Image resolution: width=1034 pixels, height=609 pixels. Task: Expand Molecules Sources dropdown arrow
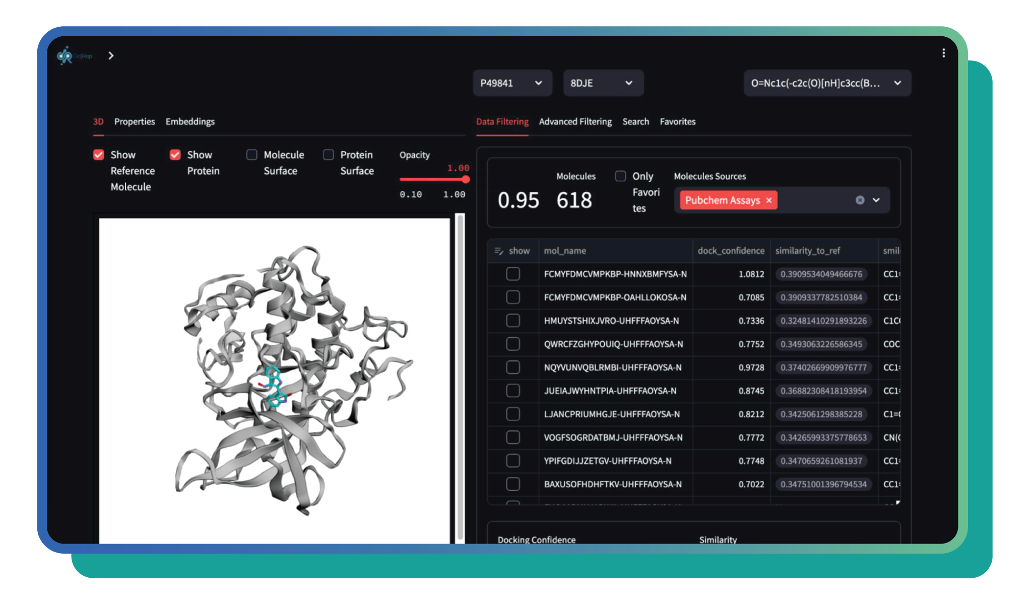pyautogui.click(x=876, y=200)
